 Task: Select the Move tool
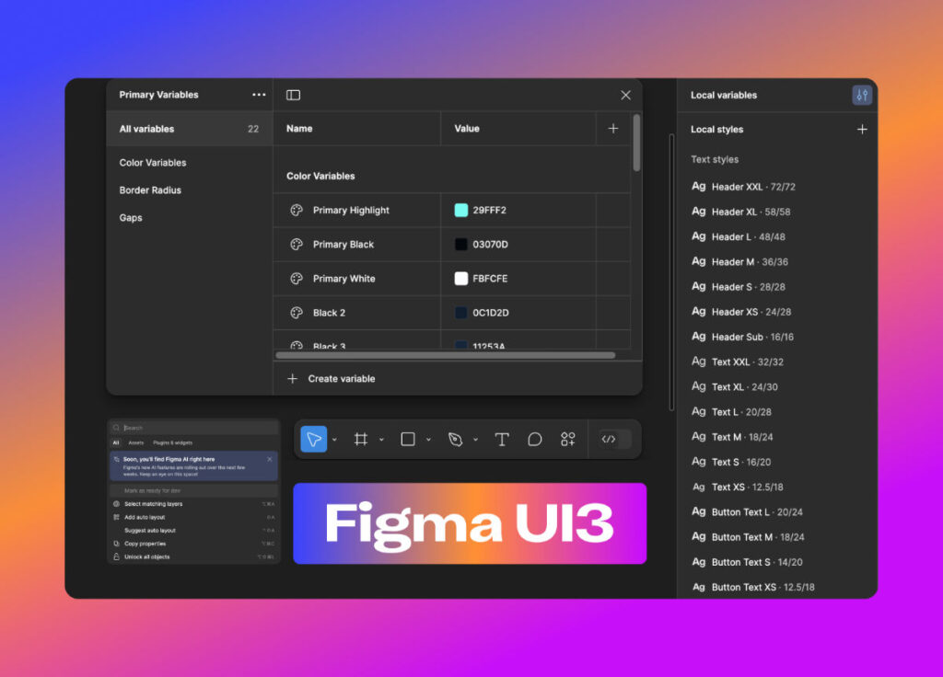click(314, 440)
